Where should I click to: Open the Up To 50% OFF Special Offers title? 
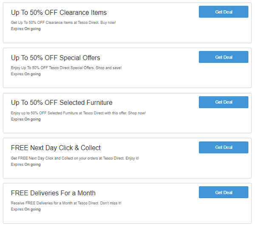55,58
